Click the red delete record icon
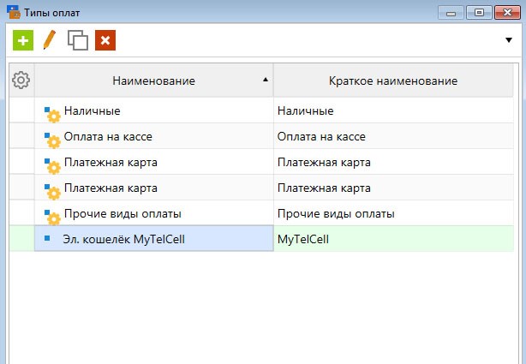 [x=105, y=40]
